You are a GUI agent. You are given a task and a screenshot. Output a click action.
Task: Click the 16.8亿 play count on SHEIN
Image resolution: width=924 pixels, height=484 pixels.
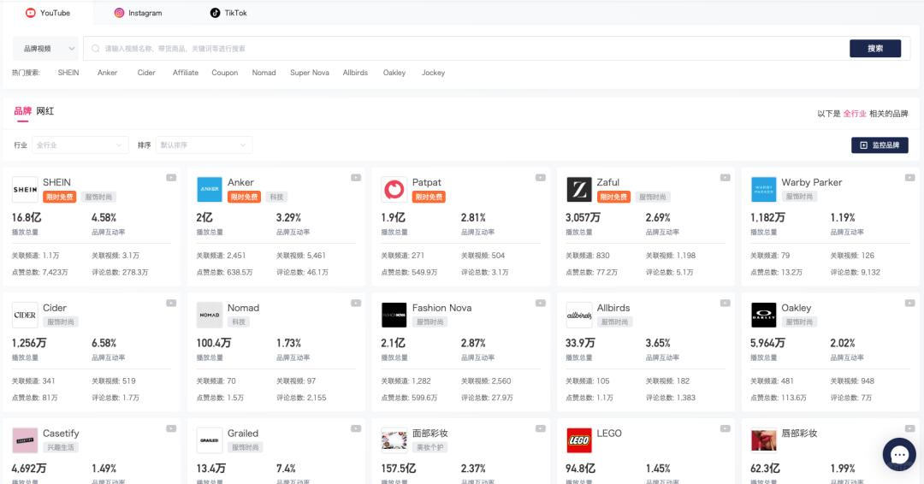[27, 217]
